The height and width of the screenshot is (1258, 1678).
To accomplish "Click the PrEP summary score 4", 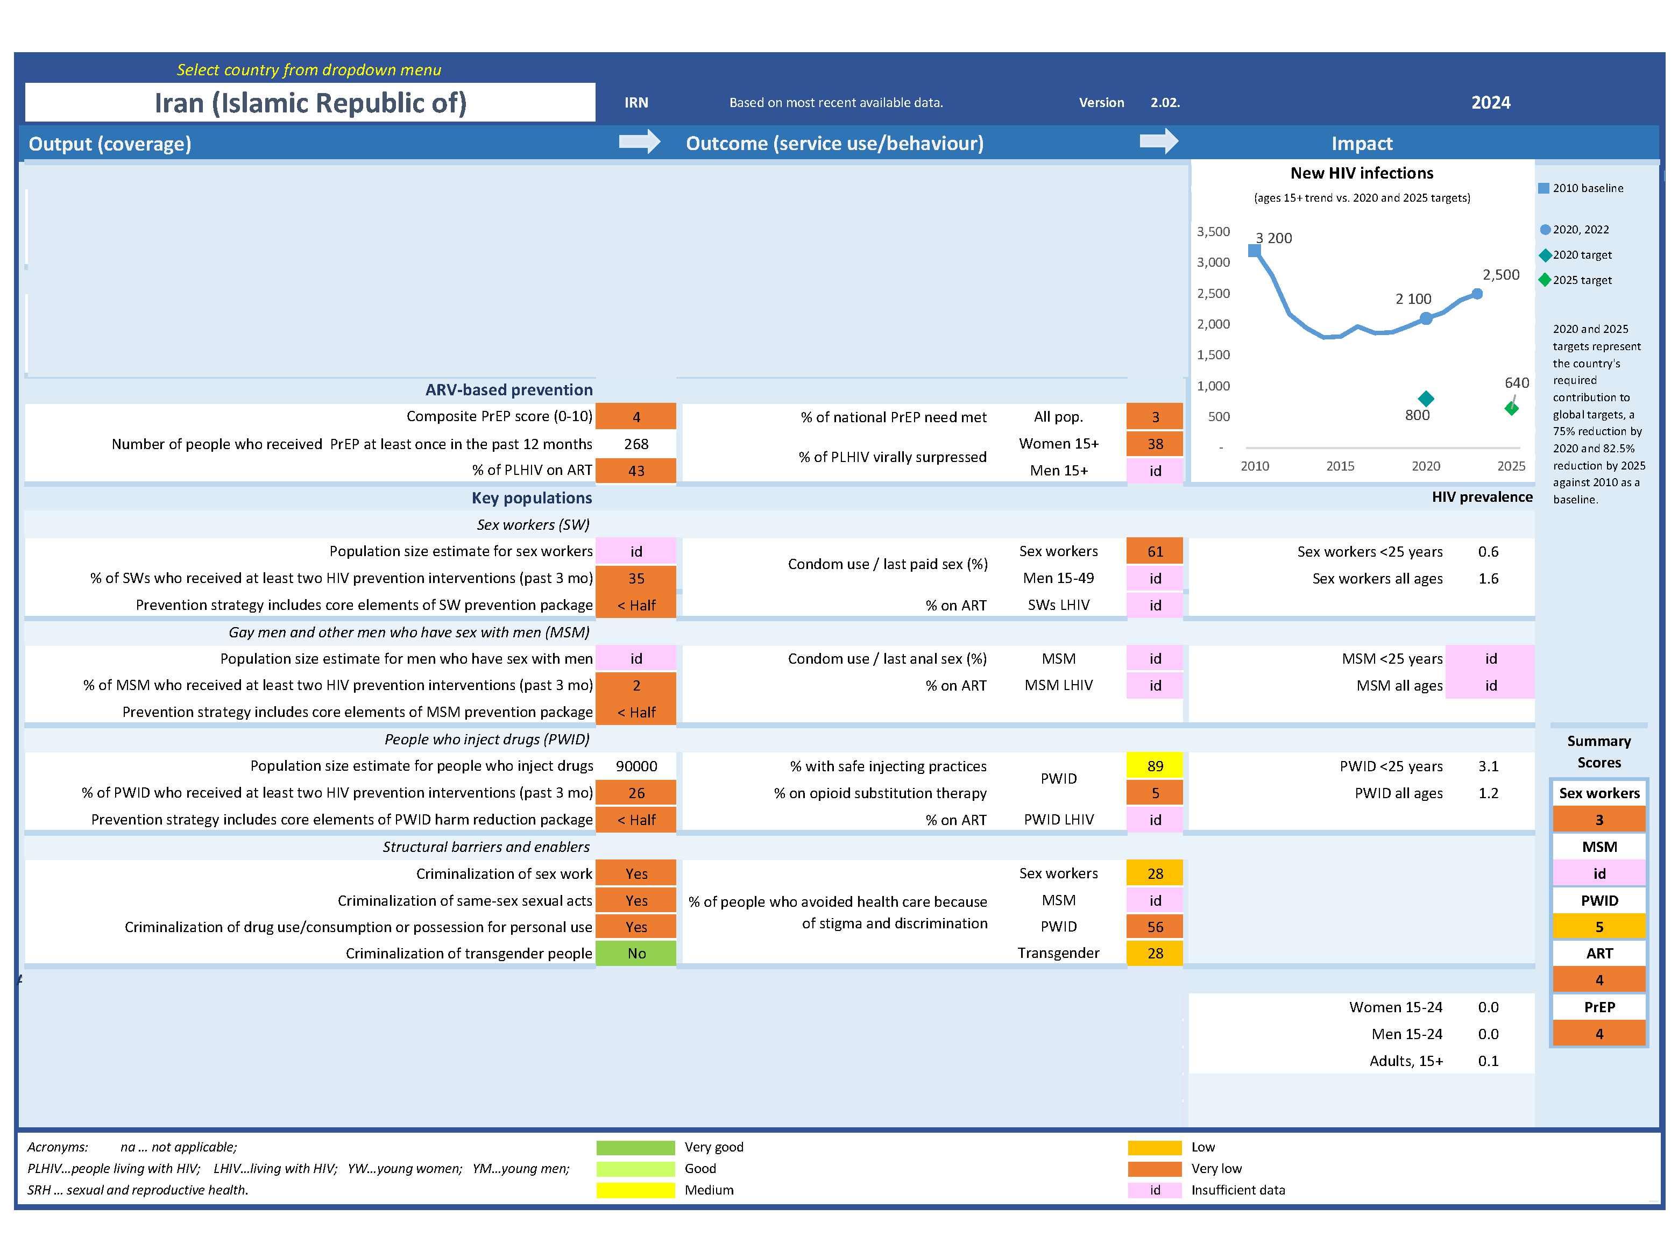I will [1599, 1034].
